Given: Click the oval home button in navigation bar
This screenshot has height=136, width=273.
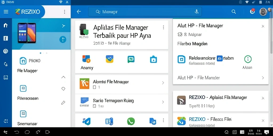Looking at the screenshot, I should pyautogui.click(x=27, y=132).
